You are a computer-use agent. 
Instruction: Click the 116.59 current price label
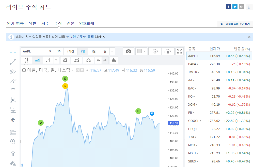174,123
